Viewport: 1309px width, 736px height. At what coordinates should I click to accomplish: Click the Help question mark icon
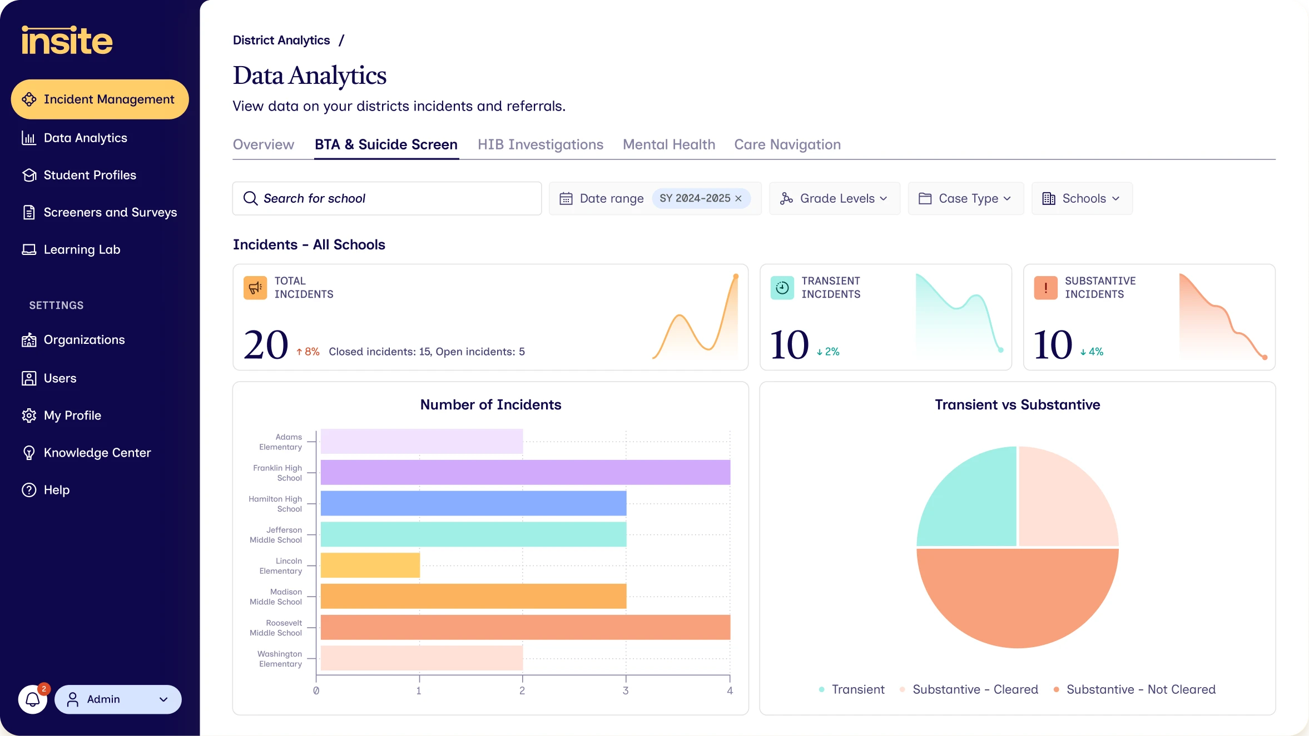[29, 490]
